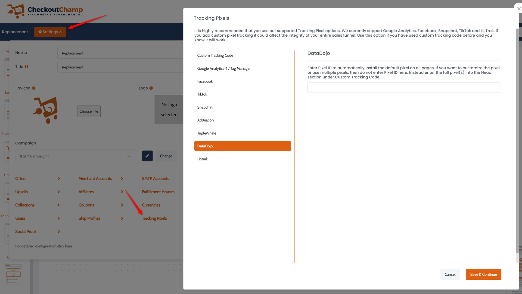Click the Cancel button

tap(450, 274)
